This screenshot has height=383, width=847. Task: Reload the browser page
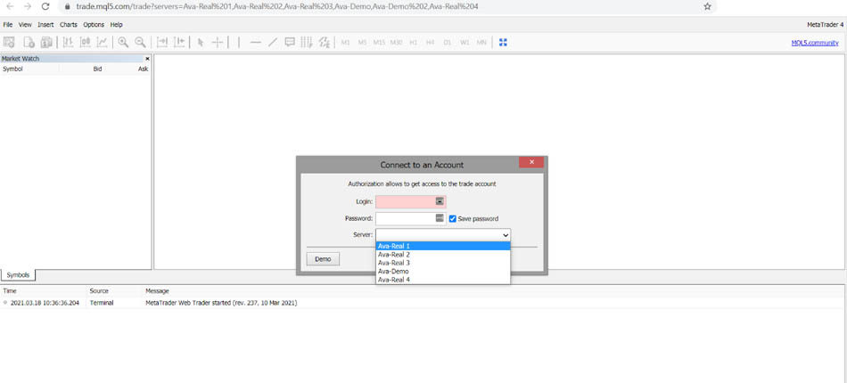pyautogui.click(x=45, y=6)
